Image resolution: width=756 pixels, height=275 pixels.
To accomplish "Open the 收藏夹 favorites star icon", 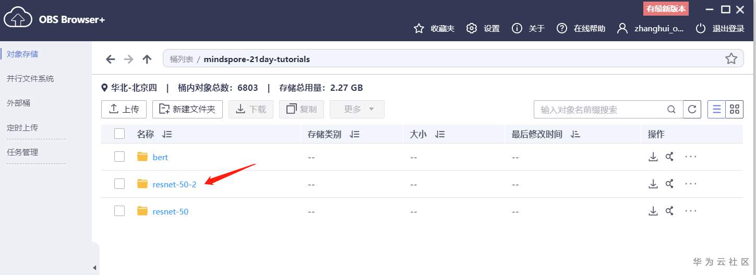I will coord(418,28).
